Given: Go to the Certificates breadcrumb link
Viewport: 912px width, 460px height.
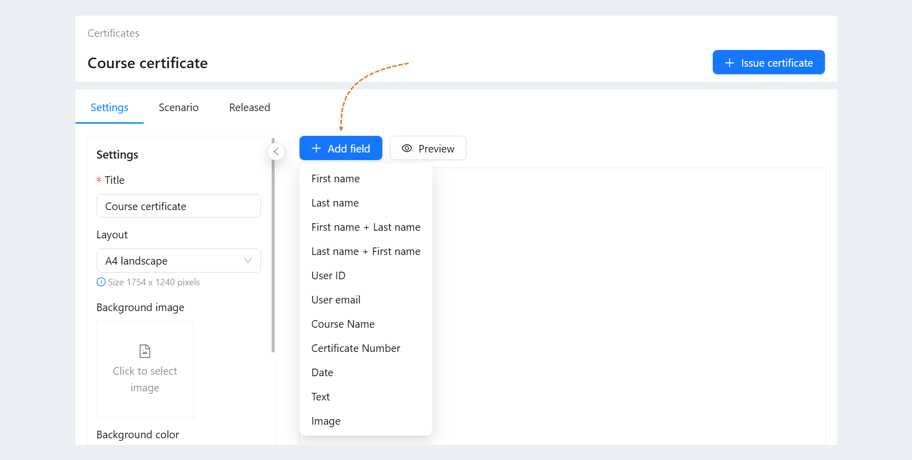Looking at the screenshot, I should (x=113, y=33).
